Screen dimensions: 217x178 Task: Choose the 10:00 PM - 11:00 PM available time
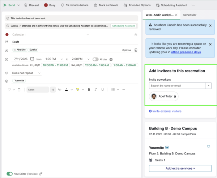click(x=55, y=65)
